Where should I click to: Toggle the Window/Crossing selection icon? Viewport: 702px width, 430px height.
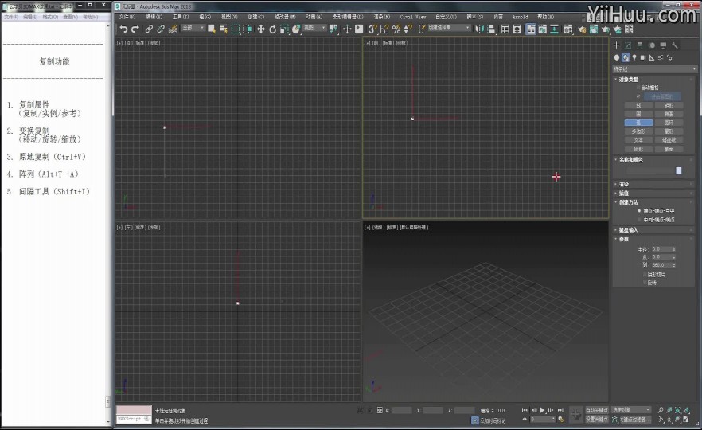[x=247, y=29]
